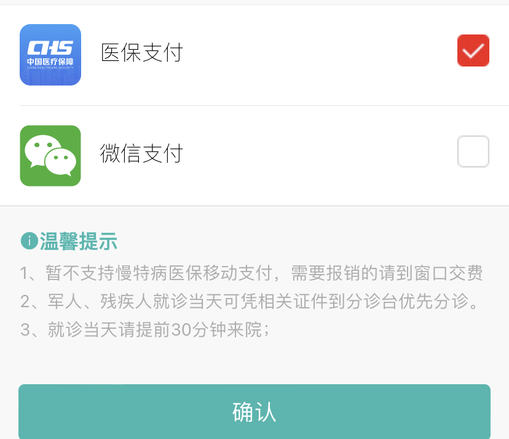Tap the white CHS letters in logo

pos(50,48)
